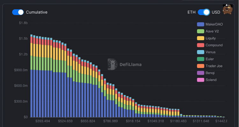239x127 pixels.
Task: Click the Benqi purple legend swatch
Action: click(200, 73)
